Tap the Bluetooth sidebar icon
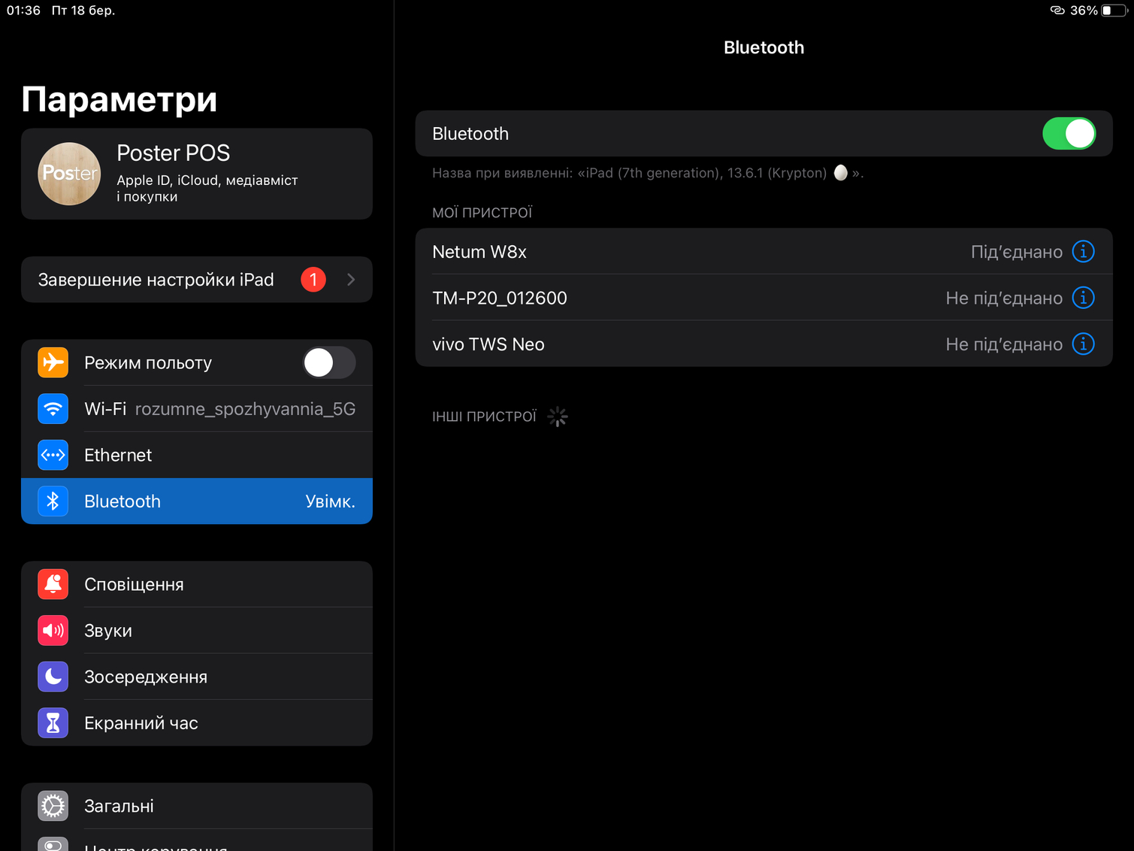The image size is (1134, 851). [53, 501]
